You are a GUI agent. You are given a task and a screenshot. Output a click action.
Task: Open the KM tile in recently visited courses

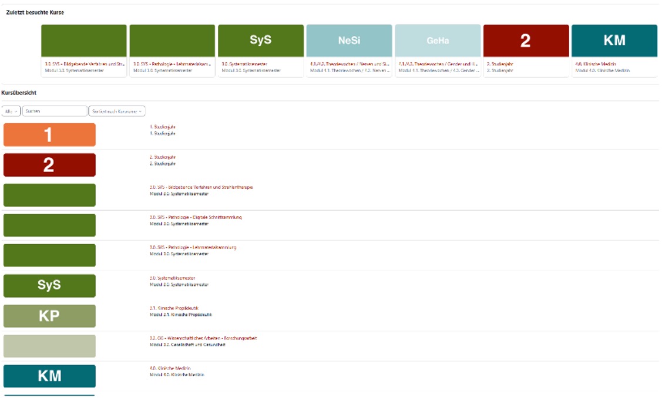[613, 39]
